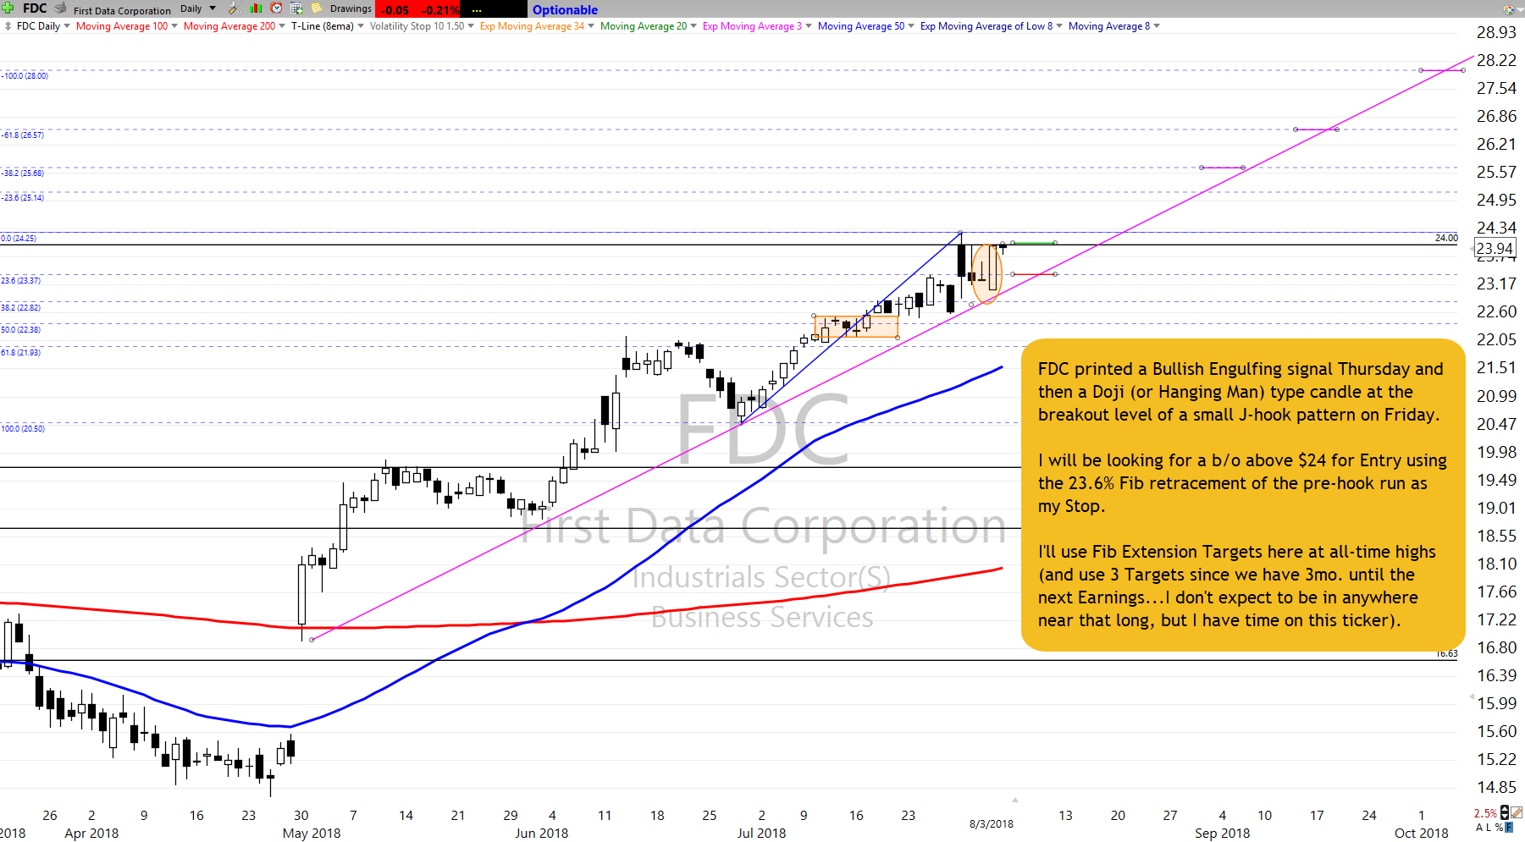Screen dimensions: 1525x842
Task: Click the 23.6 (23.37) Fib retracement label
Action: (20, 280)
